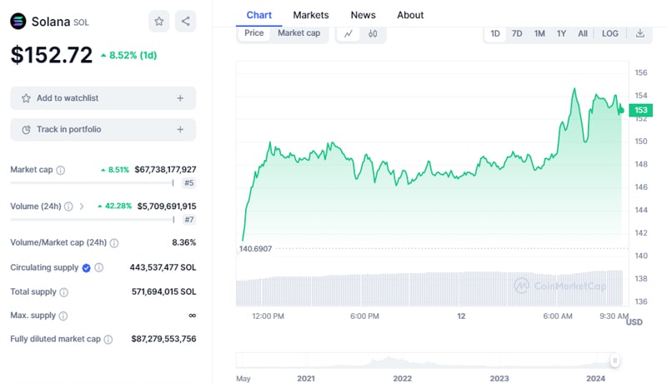Image resolution: width=667 pixels, height=383 pixels.
Task: Click the 140.6907 chart baseline label
Action: [x=255, y=249]
